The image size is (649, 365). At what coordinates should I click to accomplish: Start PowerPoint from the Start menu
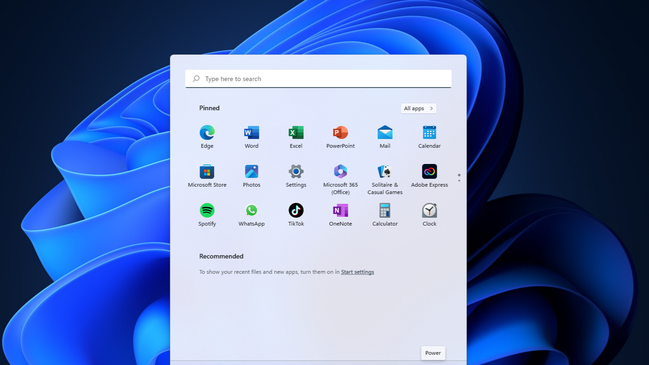pos(340,137)
